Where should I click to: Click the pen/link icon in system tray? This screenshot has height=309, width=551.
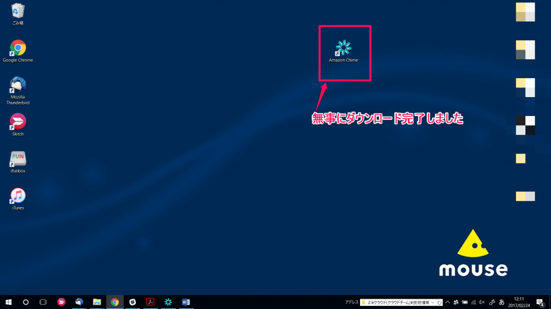click(x=492, y=302)
